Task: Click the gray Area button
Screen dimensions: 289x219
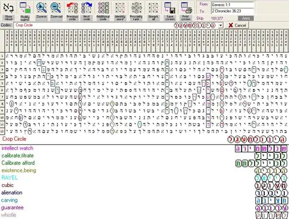Action: [x=246, y=18]
